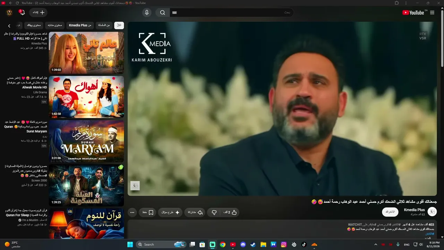Open the YouTube guide hamburger menu

pyautogui.click(x=432, y=12)
